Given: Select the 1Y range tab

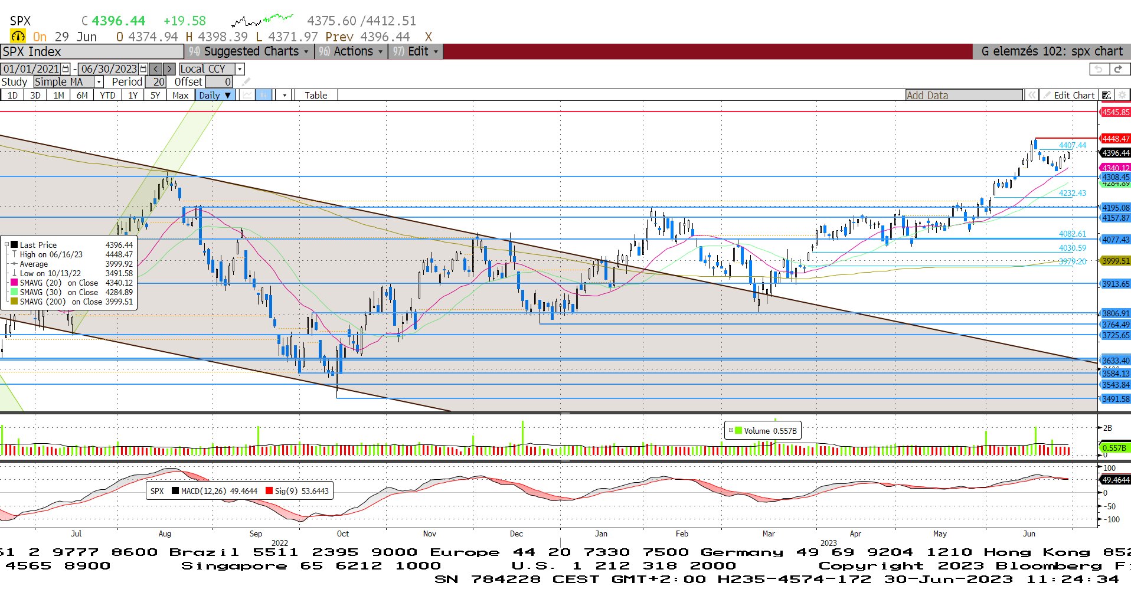Looking at the screenshot, I should 133,95.
